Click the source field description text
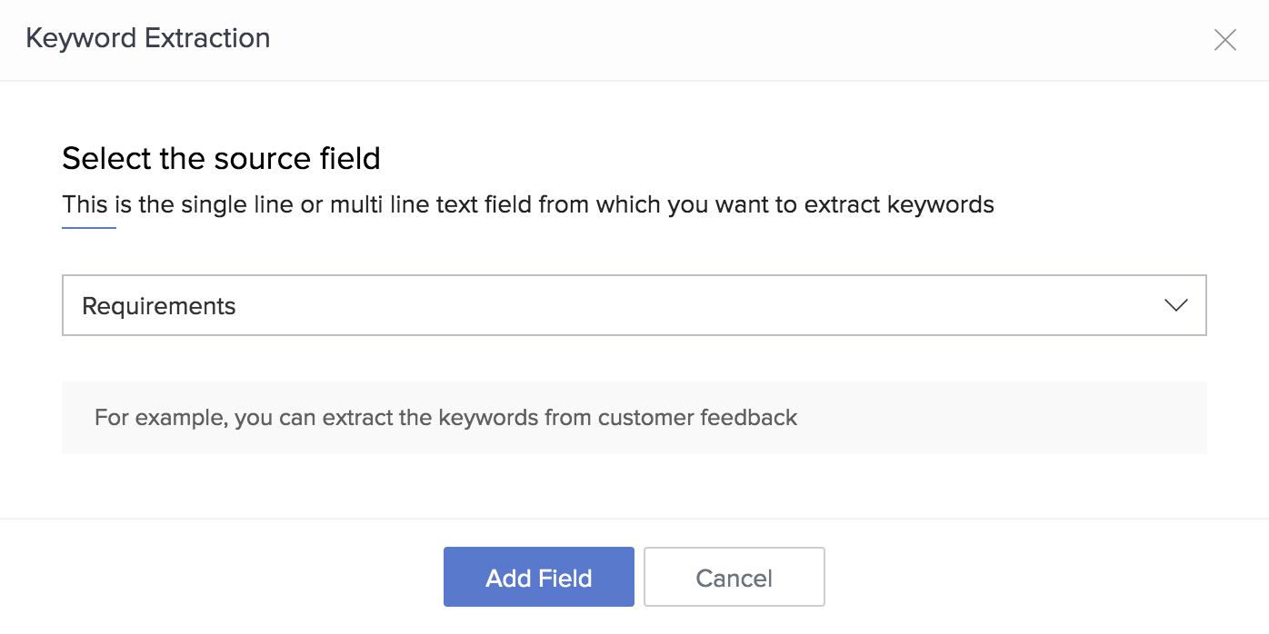 [x=527, y=204]
